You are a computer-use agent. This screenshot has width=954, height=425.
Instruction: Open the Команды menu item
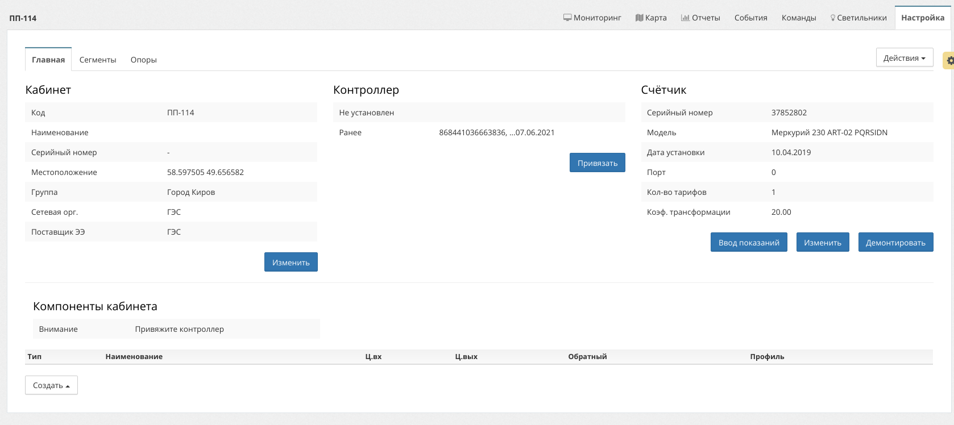tap(798, 18)
